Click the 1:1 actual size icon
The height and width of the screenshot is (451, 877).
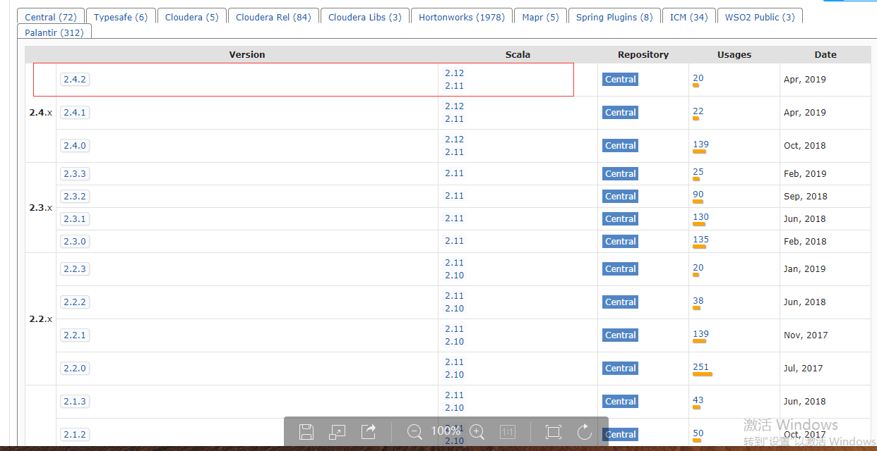[508, 432]
